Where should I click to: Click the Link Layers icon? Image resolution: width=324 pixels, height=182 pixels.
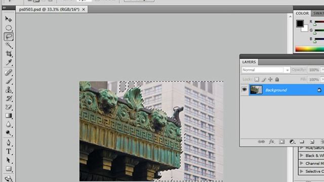pyautogui.click(x=261, y=142)
